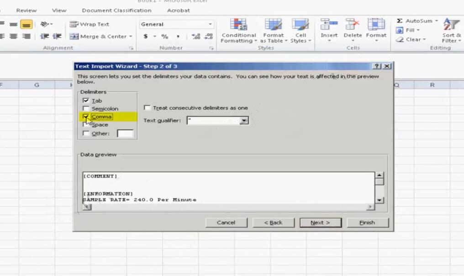
Task: Click Increase Decimal
Action: click(x=195, y=36)
